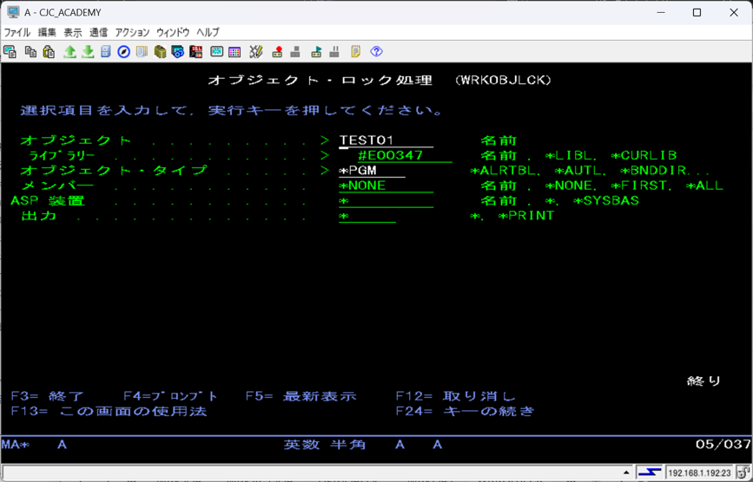The height and width of the screenshot is (482, 753).
Task: Click the オブジェクト field containing TEST01
Action: coord(386,140)
